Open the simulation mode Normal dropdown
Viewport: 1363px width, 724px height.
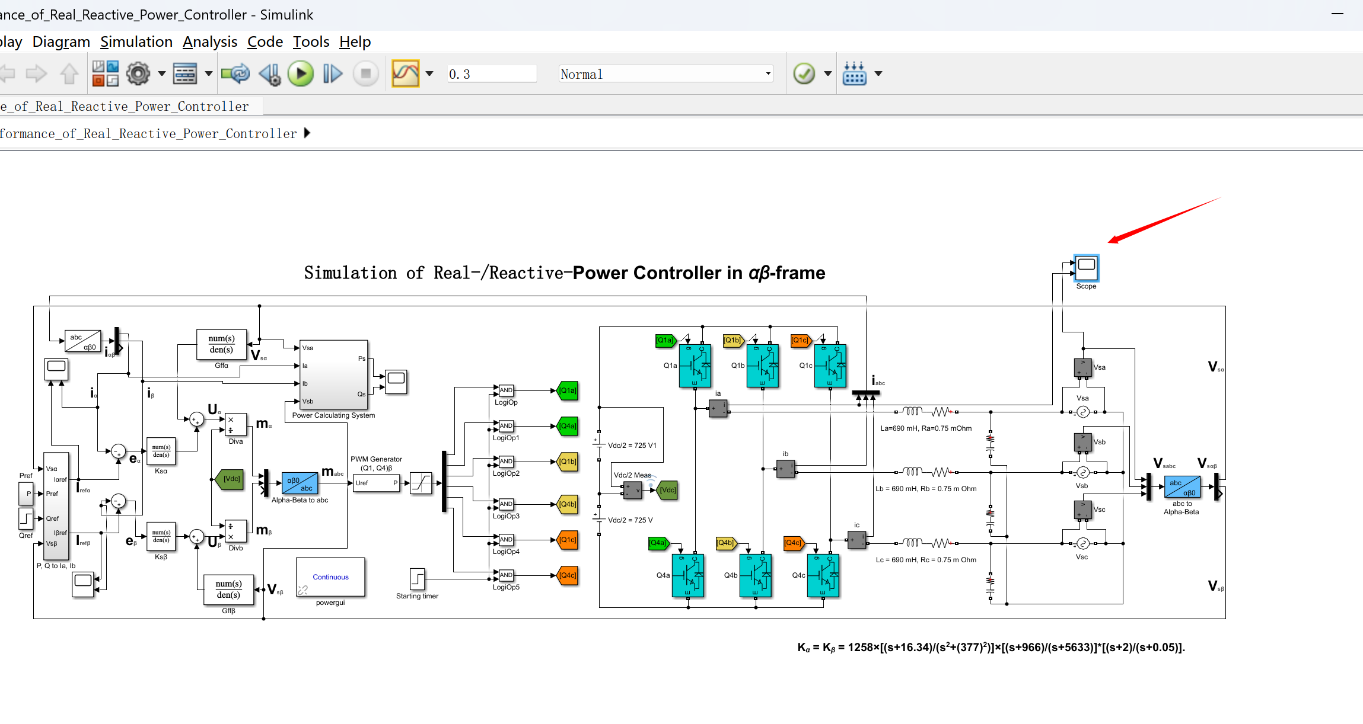(x=665, y=73)
